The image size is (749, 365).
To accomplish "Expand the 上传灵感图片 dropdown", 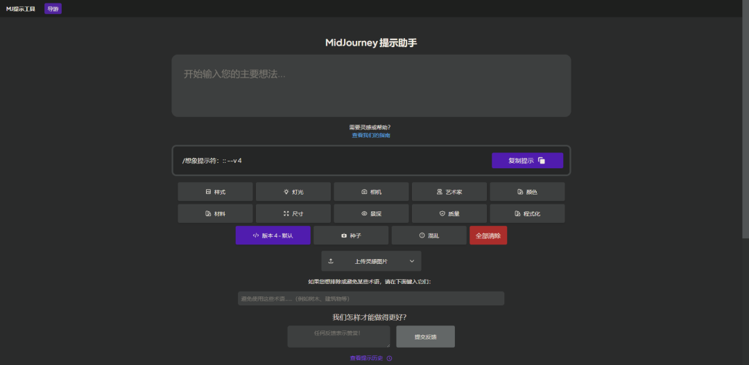I will (x=371, y=261).
